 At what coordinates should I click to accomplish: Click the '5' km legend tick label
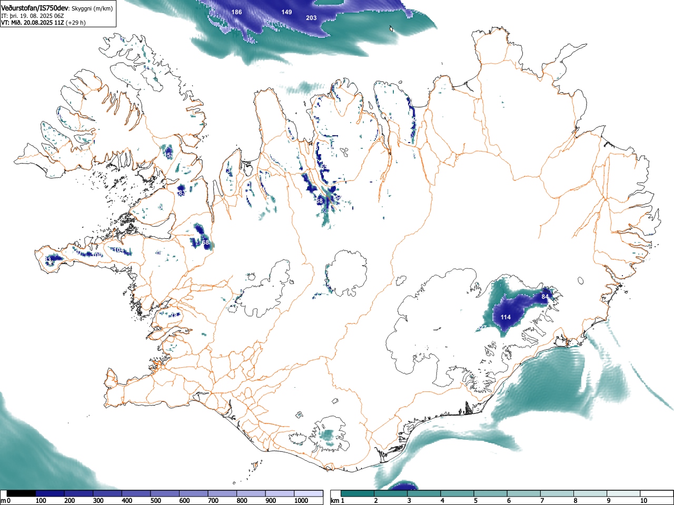point(475,501)
